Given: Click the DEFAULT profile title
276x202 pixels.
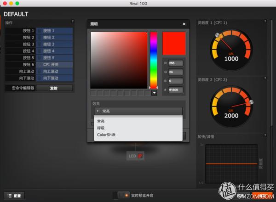Looking at the screenshot, I should point(16,14).
